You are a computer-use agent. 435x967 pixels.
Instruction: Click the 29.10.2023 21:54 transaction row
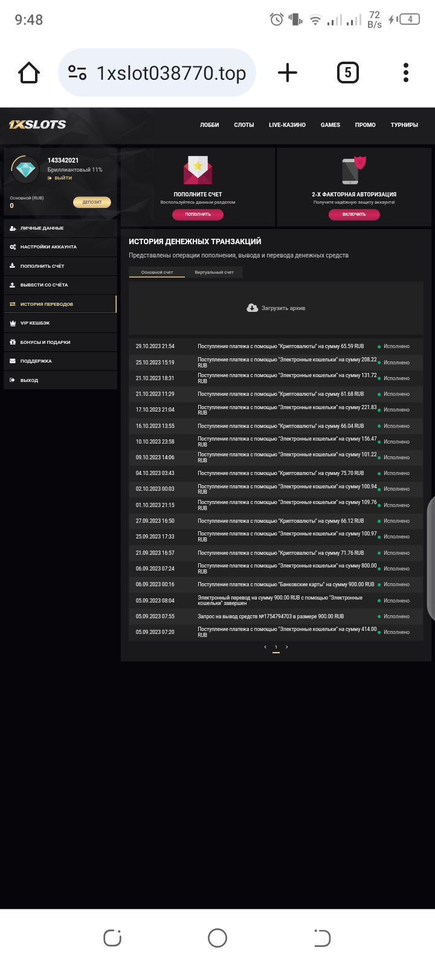(x=276, y=346)
